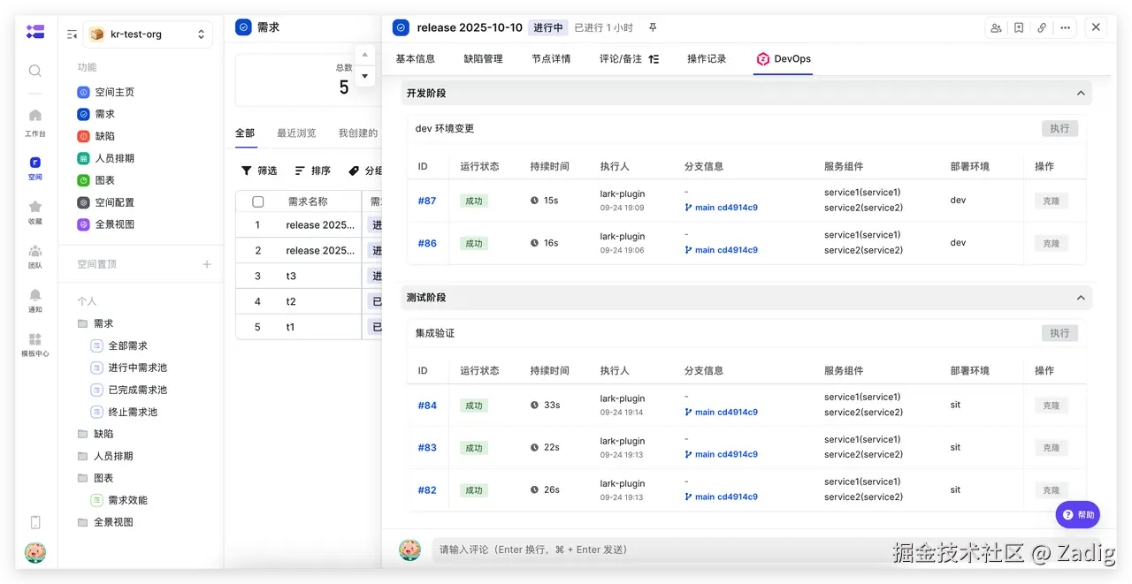Viewport: 1132px width, 584px height.
Task: Click 克隆 button for run #86
Action: coord(1052,243)
